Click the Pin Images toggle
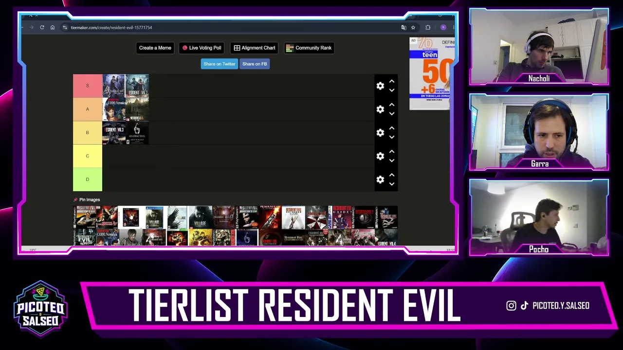 [x=87, y=200]
